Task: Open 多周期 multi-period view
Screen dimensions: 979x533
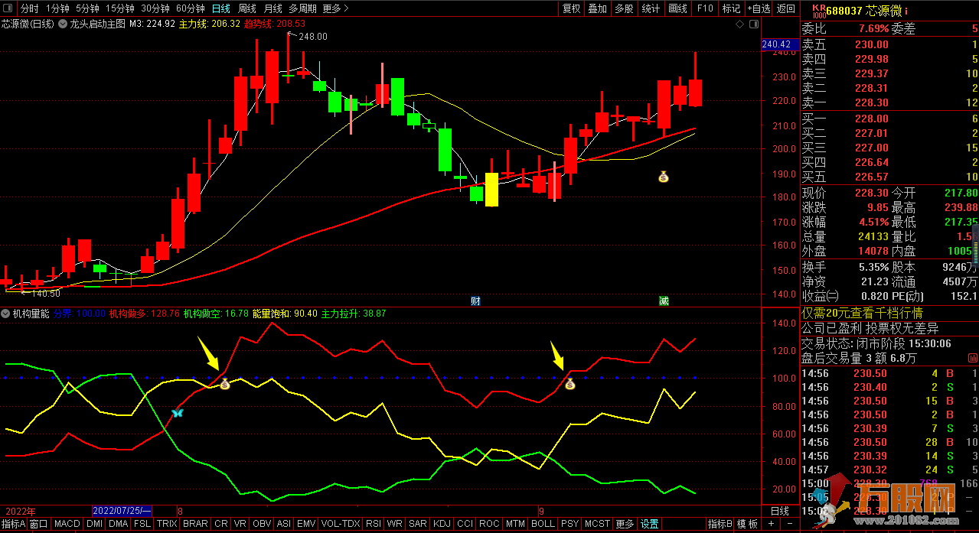Action: 303,8
